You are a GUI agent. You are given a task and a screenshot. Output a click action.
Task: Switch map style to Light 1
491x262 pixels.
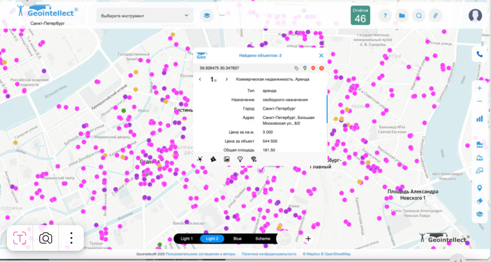tap(187, 239)
